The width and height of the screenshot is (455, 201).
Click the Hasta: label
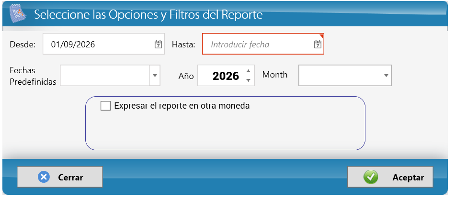click(x=183, y=45)
